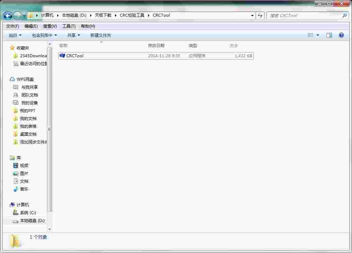Open the 组织 dropdown menu
Screen dimensions: 352x253
tap(14, 35)
